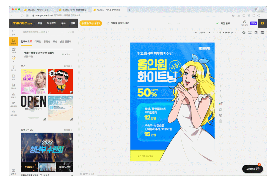Image resolution: width=276 pixels, height=188 pixels.
Task: Open the 데이터 chart data icon
Action: [x=13, y=86]
